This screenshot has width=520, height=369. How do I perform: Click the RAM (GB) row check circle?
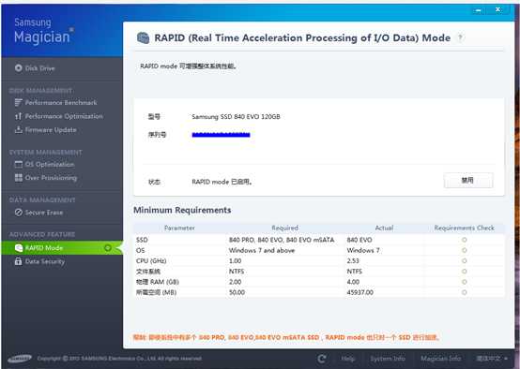(465, 282)
